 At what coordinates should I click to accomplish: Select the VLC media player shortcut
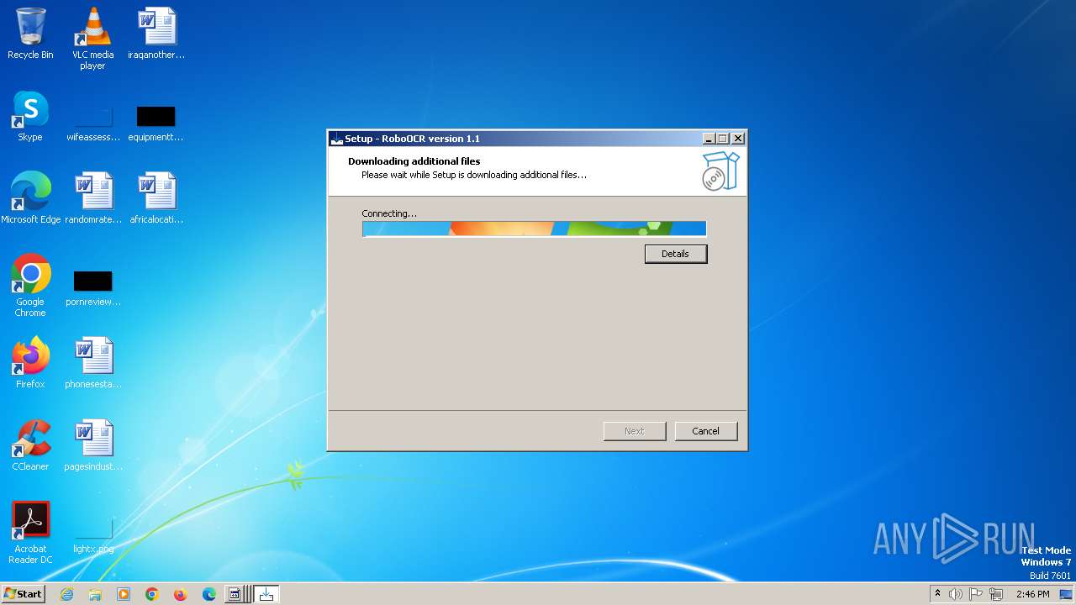[92, 39]
